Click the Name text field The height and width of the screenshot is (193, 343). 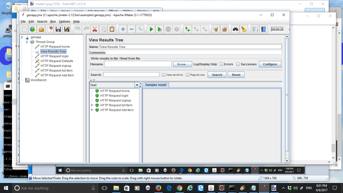[x=191, y=47]
